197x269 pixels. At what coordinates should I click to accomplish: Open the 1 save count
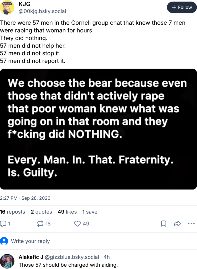90,212
